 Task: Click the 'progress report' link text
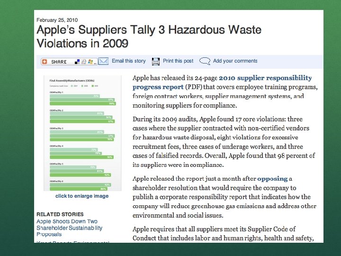(158, 87)
